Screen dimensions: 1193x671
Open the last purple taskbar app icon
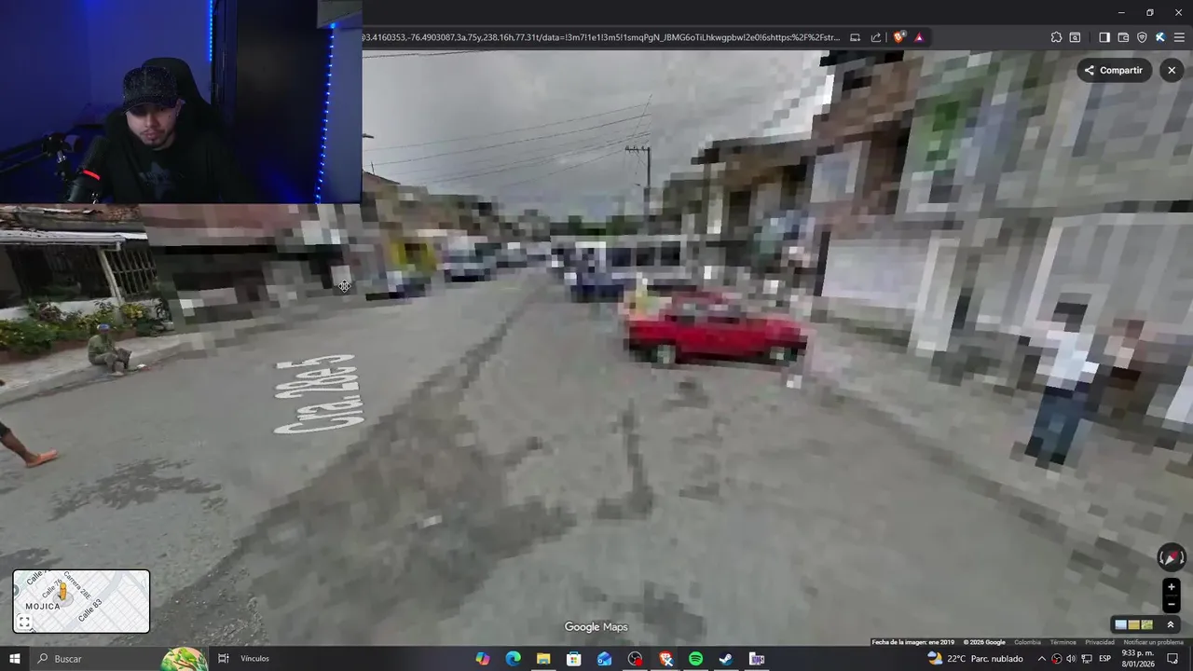(757, 659)
